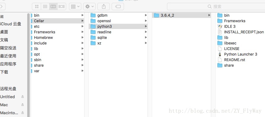265x117 pixels.
Task: Expand the openssl folder arrow
Action: pyautogui.click(x=146, y=21)
